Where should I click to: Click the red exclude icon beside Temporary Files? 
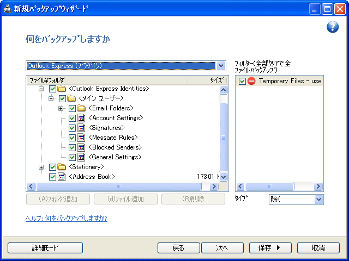251,81
